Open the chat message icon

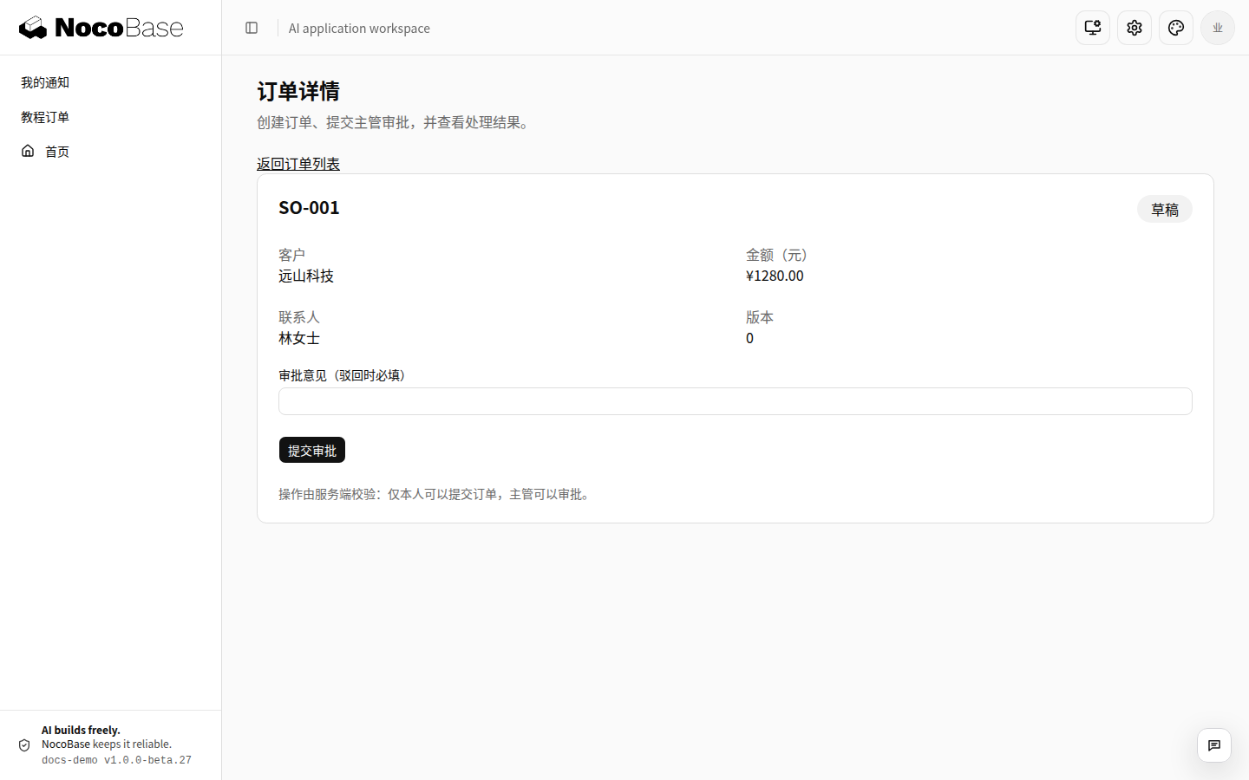point(1214,745)
